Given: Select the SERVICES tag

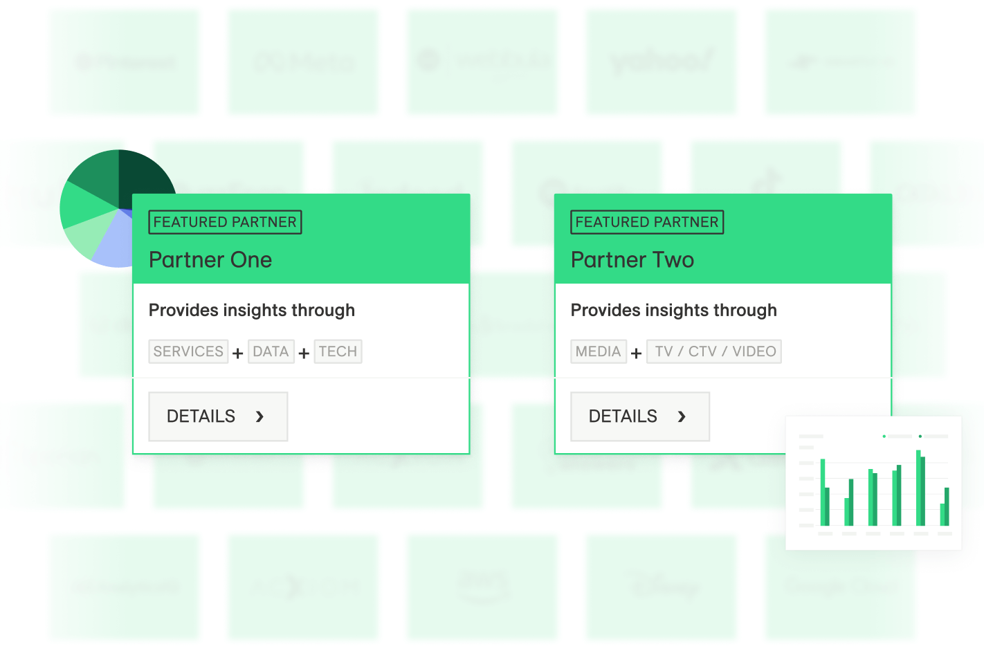Looking at the screenshot, I should [188, 351].
